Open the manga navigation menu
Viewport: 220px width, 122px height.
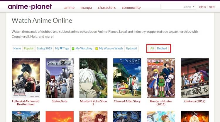point(86,8)
